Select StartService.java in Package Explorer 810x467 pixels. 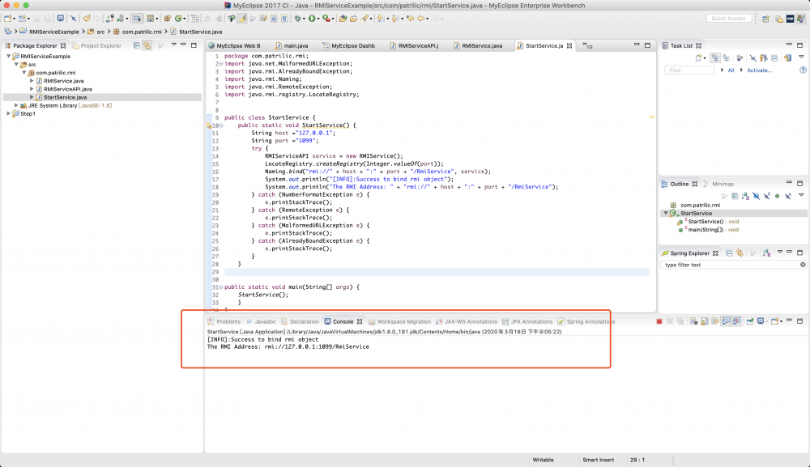pos(66,97)
